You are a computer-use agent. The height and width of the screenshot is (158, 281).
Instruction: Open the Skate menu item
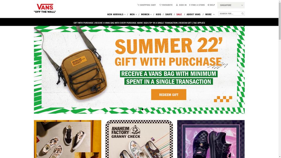click(169, 14)
